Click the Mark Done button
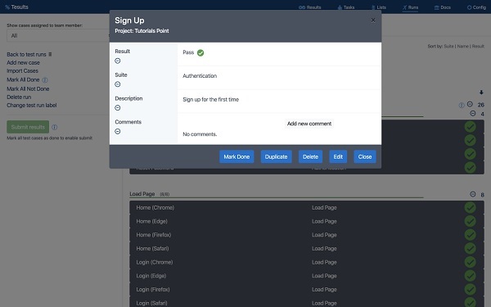Viewport: 491px width, 307px height. tap(236, 156)
